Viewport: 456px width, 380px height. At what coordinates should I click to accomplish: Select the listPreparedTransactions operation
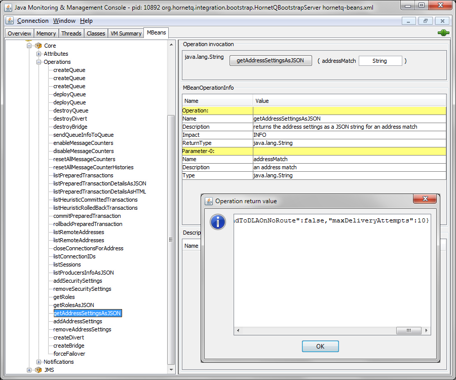pyautogui.click(x=83, y=175)
